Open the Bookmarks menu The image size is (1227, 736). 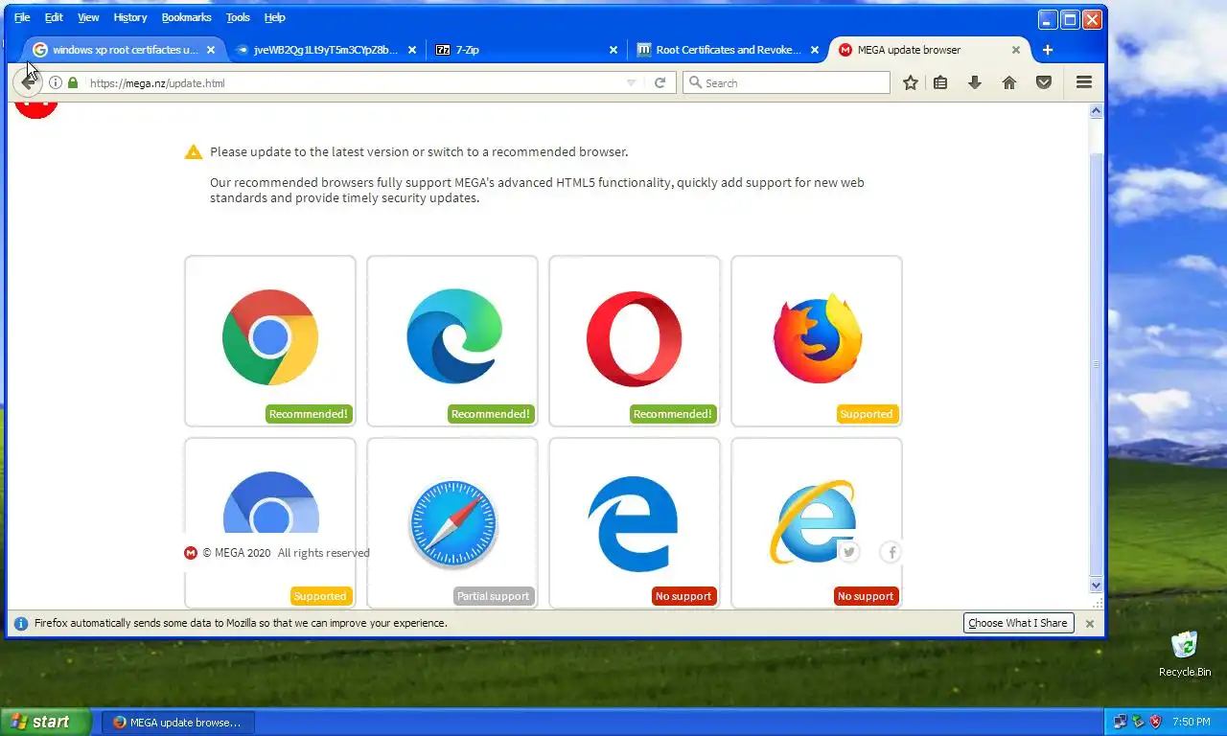(188, 17)
